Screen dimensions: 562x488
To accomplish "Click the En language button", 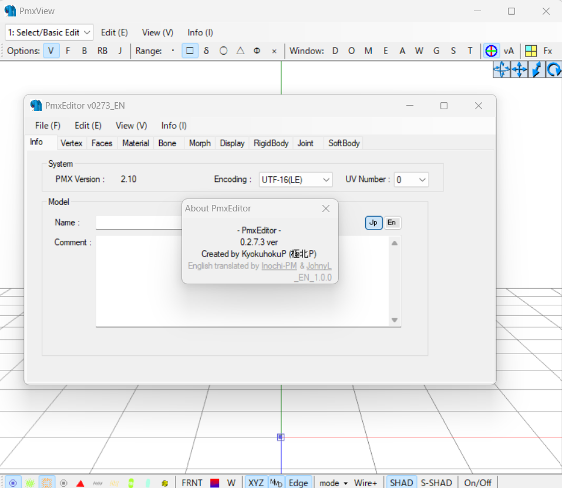I will (x=392, y=223).
